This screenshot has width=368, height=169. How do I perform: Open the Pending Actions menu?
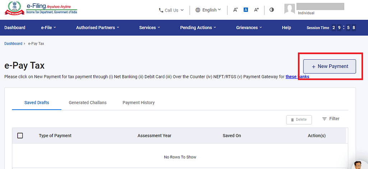click(198, 27)
